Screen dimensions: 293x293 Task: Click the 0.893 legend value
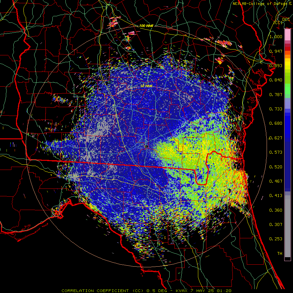coord(276,65)
